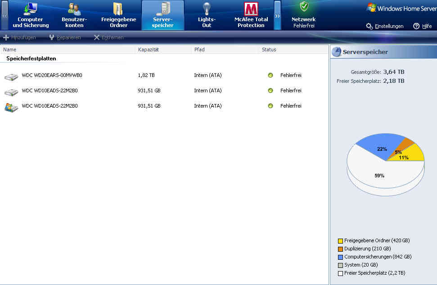This screenshot has width=437, height=285.
Task: Click the system drive icon with Windows flag
Action: click(11, 107)
